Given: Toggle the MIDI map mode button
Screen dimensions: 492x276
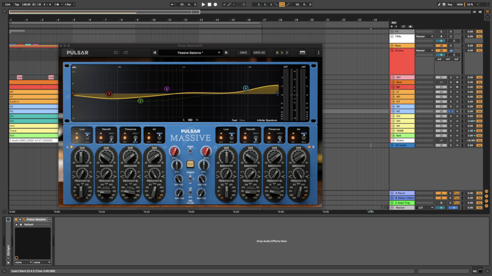Looking at the screenshot, I should pos(460,4).
